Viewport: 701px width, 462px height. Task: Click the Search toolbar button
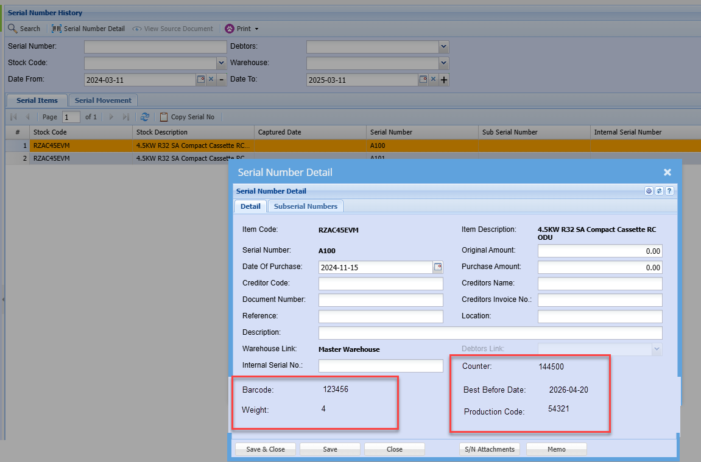(24, 29)
